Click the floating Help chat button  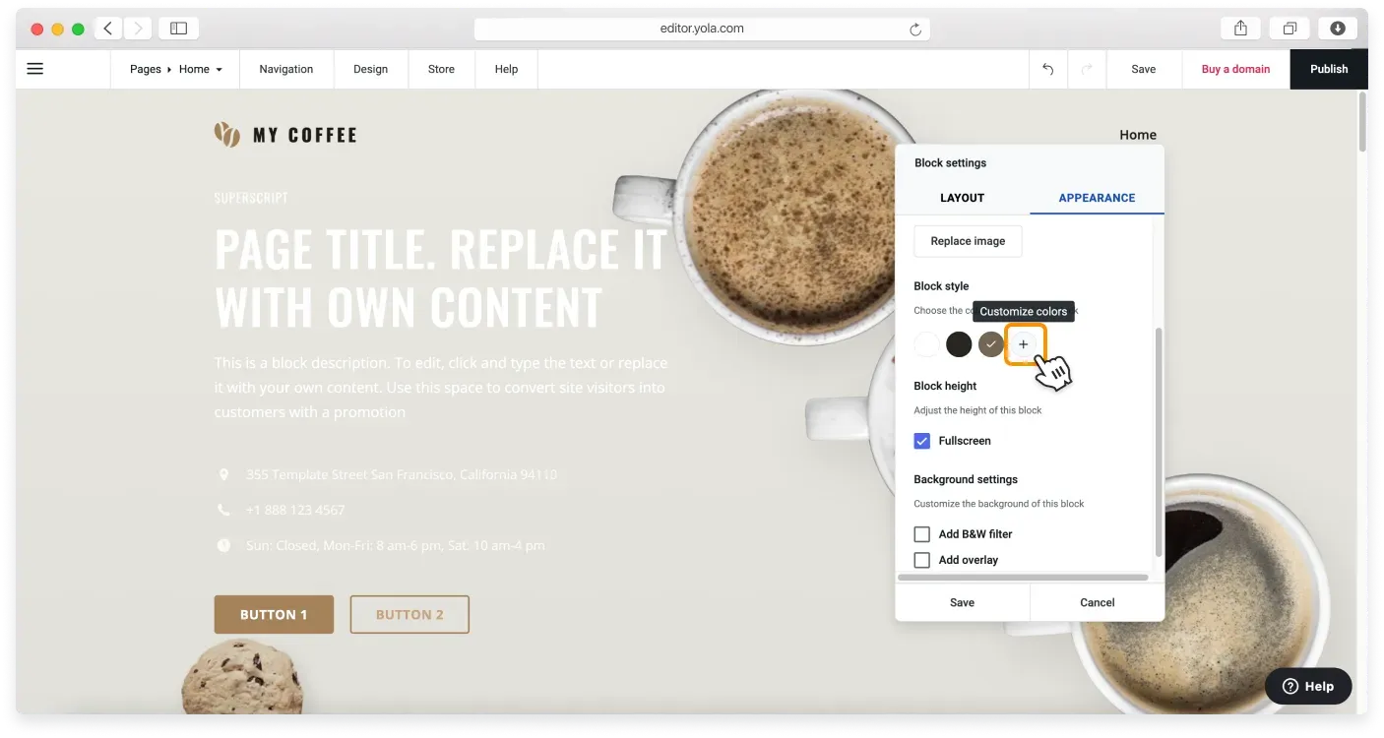click(x=1308, y=687)
